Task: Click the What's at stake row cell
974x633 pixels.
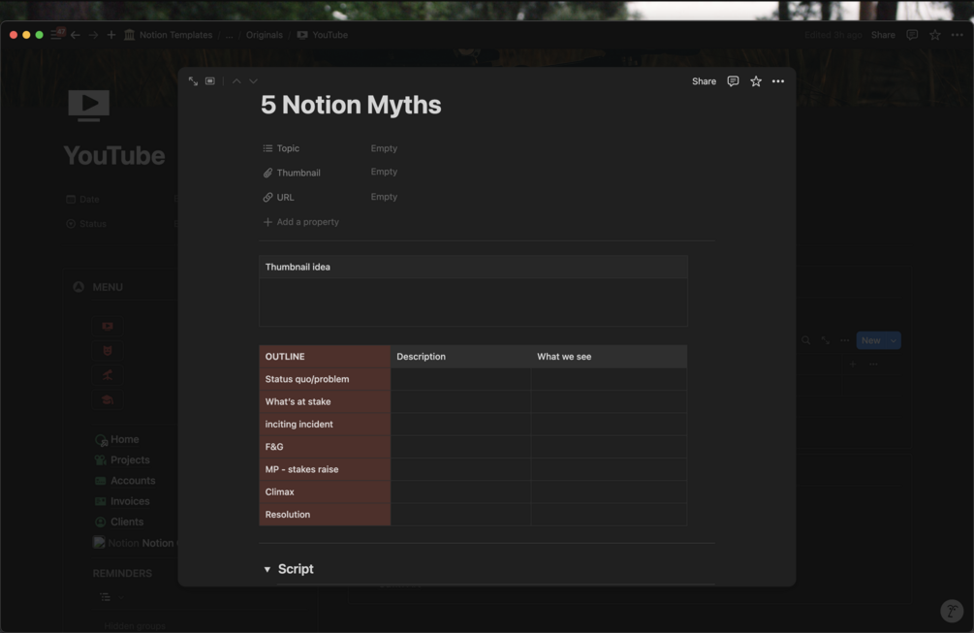Action: (325, 402)
